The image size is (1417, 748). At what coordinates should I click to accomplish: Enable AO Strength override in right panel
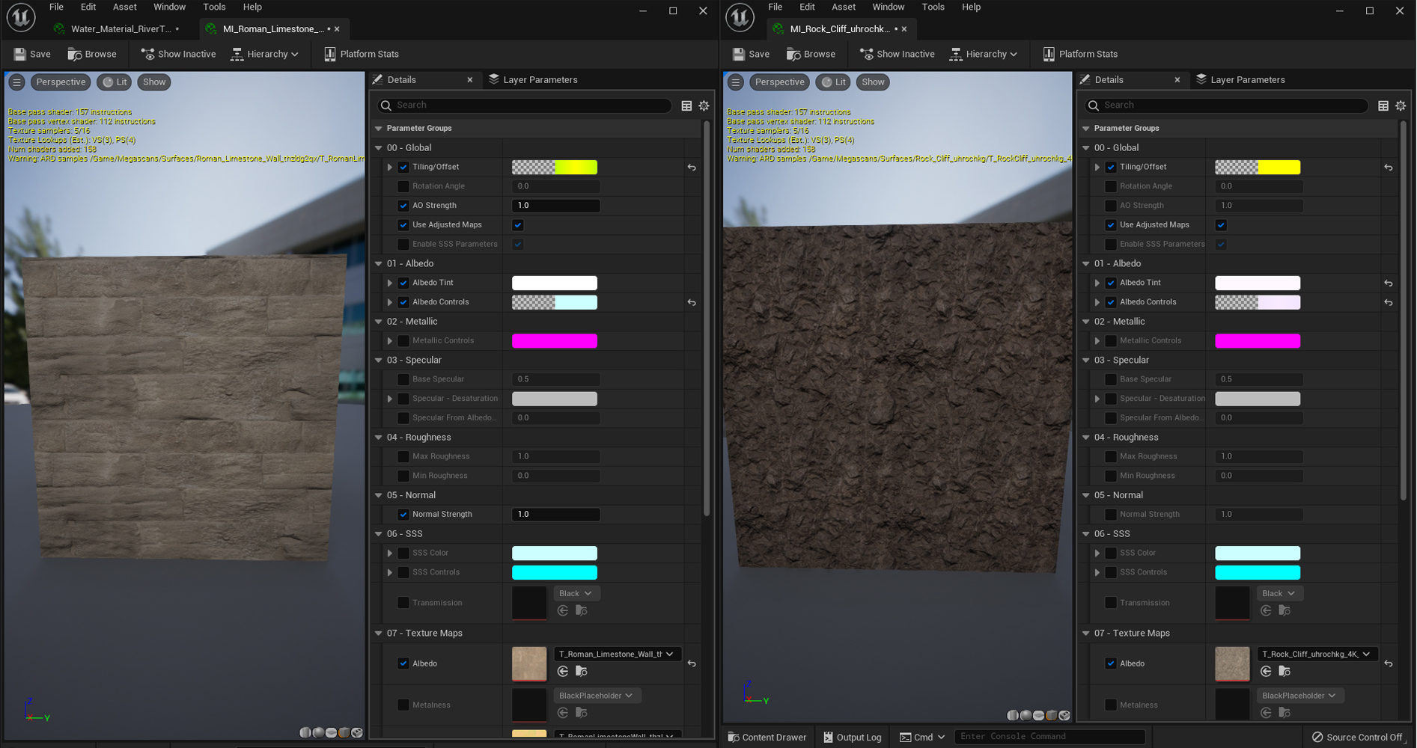1111,206
